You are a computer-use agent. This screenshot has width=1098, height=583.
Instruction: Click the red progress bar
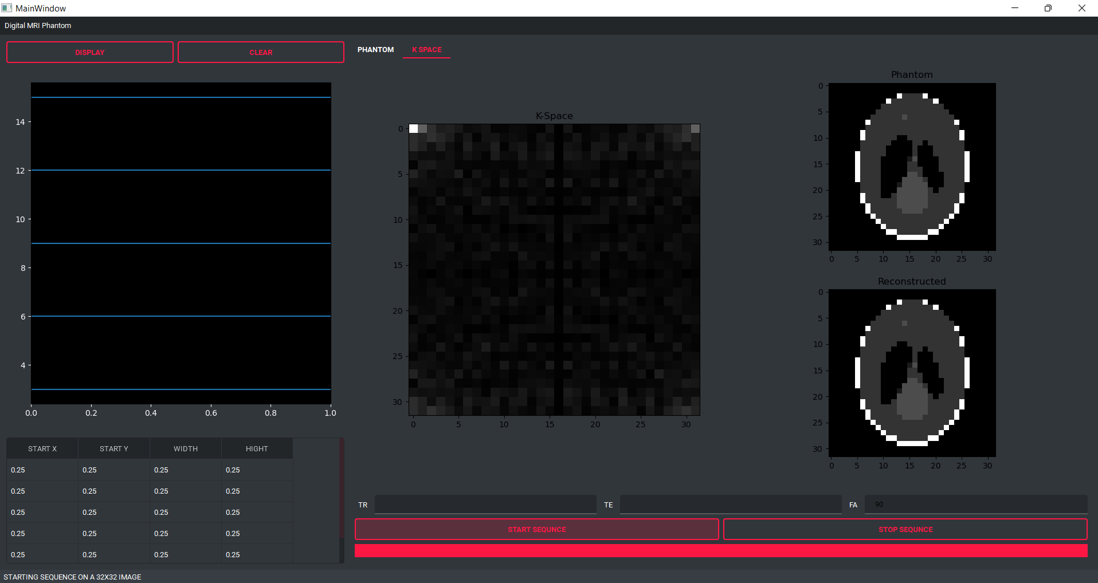tap(721, 550)
